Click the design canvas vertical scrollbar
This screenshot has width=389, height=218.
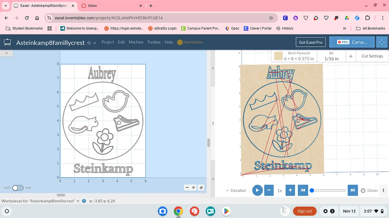pyautogui.click(x=209, y=142)
